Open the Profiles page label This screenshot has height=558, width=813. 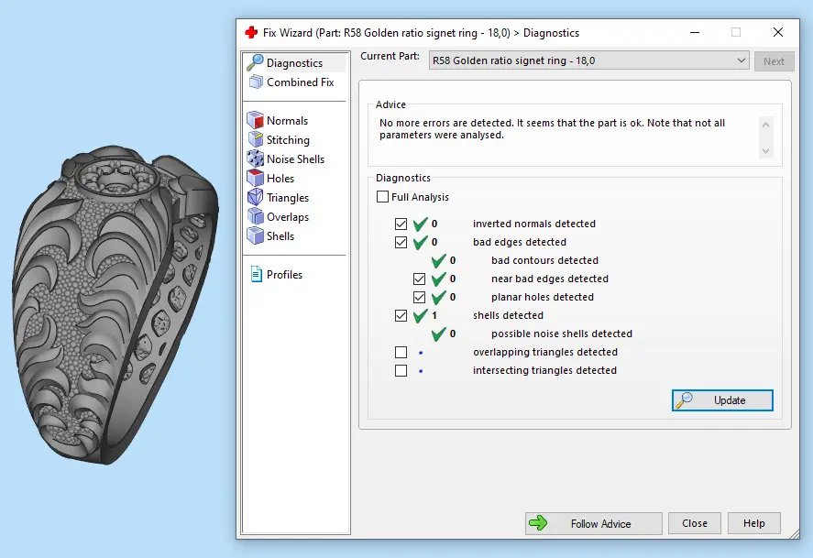[x=284, y=275]
